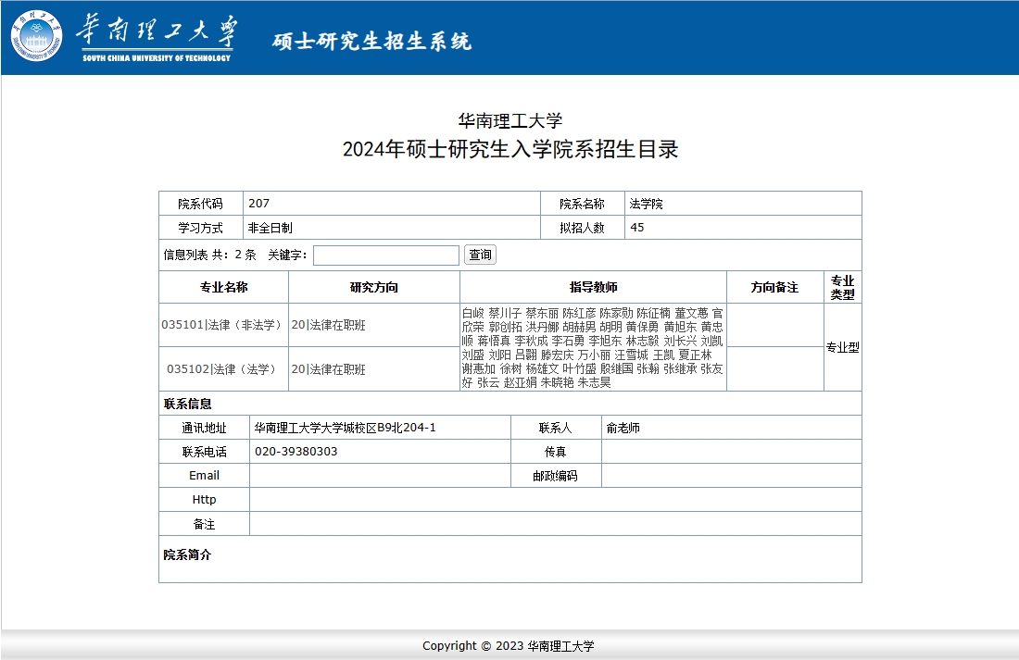Click planned enrollment value 45
This screenshot has width=1019, height=660.
coord(637,228)
